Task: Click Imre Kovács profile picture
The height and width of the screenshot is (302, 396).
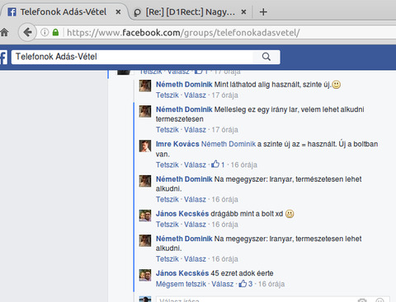Action: point(145,146)
